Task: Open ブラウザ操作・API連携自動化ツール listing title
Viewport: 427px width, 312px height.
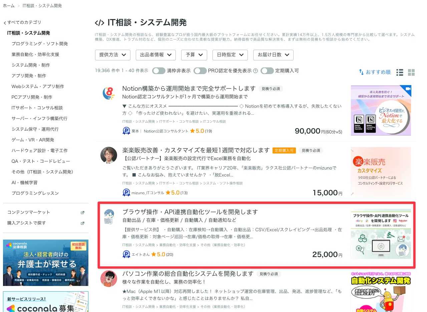Action: 190,212
